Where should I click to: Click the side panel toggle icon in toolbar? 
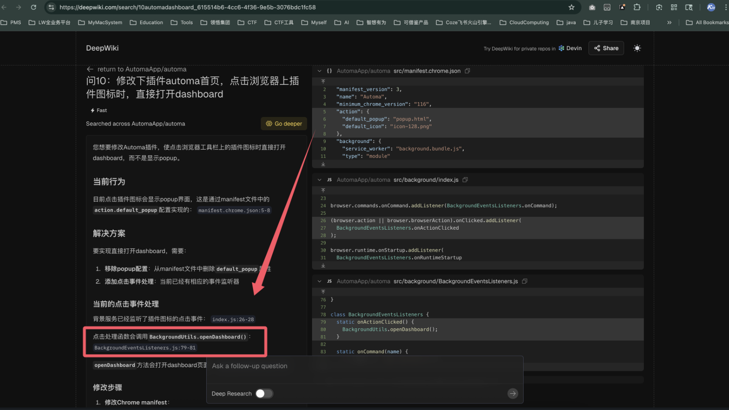click(x=689, y=7)
